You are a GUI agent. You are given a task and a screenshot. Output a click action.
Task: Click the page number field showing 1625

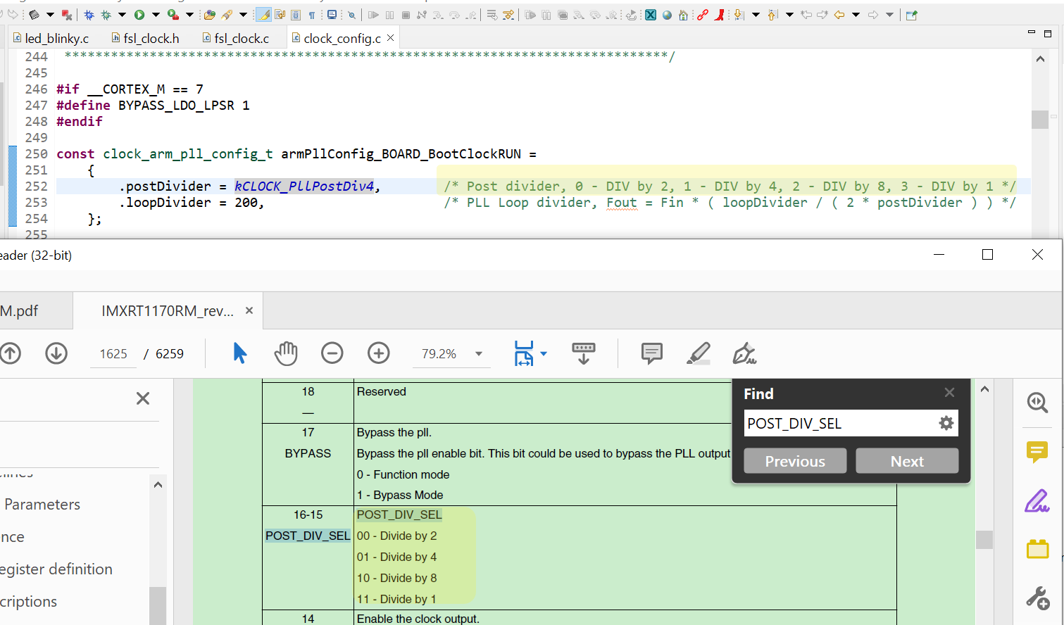tap(113, 353)
